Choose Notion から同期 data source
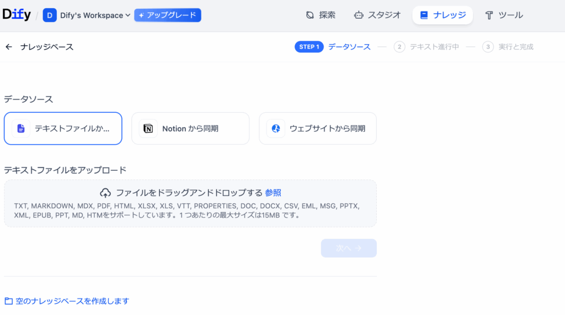The width and height of the screenshot is (565, 315). coord(190,128)
